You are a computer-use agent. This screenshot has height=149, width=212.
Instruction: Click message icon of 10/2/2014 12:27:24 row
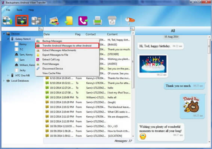47,88
